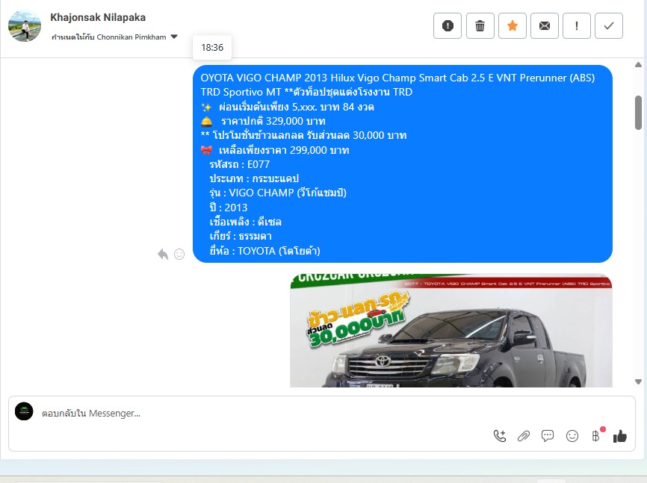Send a thumbs-up like
The height and width of the screenshot is (483, 647).
pyautogui.click(x=620, y=436)
